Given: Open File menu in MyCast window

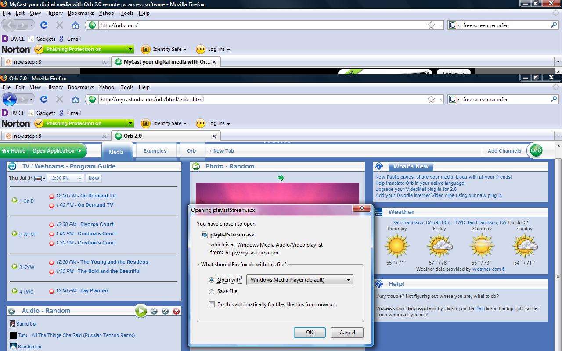Looking at the screenshot, I should [7, 13].
